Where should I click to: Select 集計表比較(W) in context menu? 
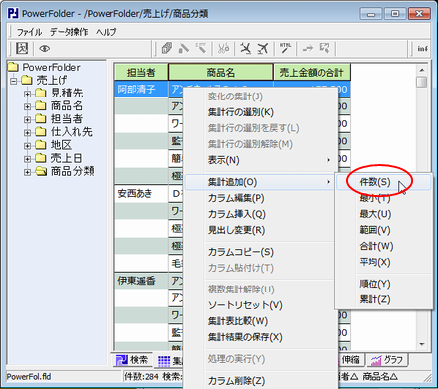pos(261,321)
